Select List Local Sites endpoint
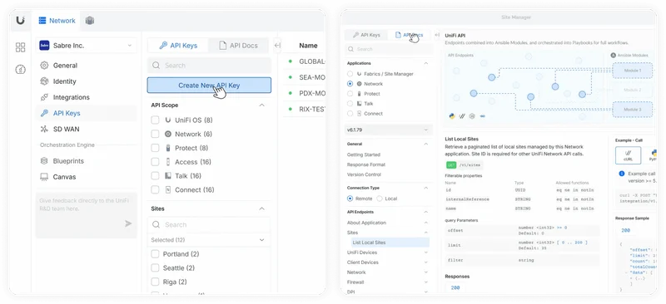This screenshot has height=304, width=666. 390,243
